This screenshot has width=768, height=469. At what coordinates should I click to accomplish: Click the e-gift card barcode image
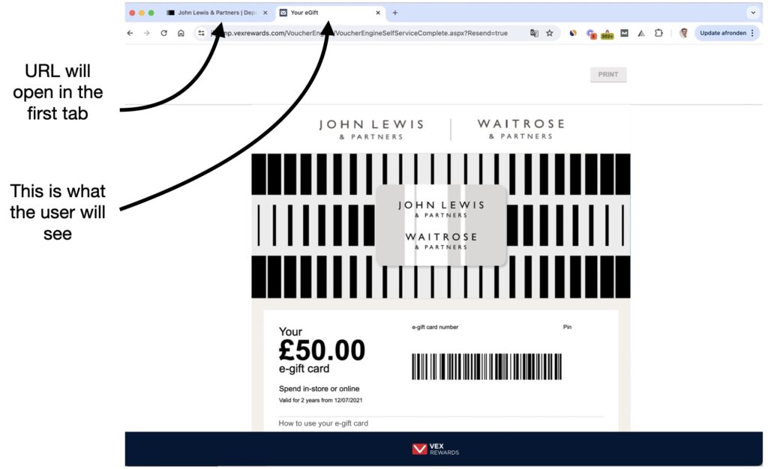point(486,367)
